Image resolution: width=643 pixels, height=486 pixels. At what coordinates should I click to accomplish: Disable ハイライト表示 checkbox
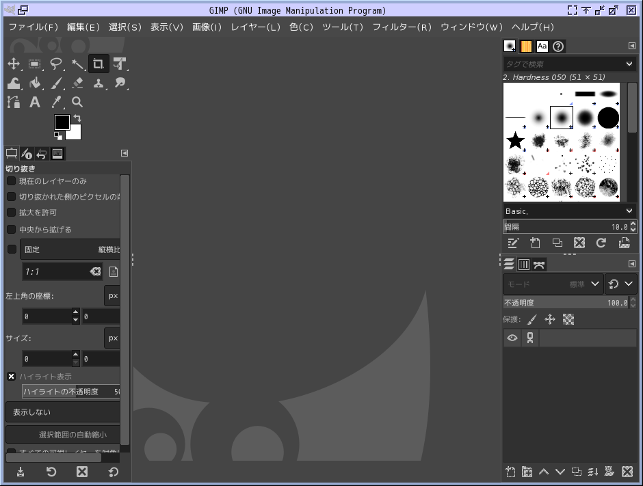point(12,377)
